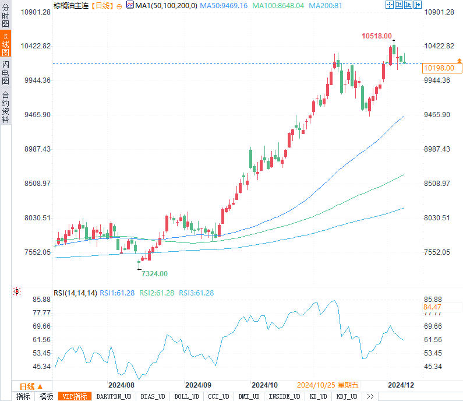Image resolution: width=463 pixels, height=401 pixels.
Task: Click the red sun icon beside RSI
Action: click(x=17, y=291)
